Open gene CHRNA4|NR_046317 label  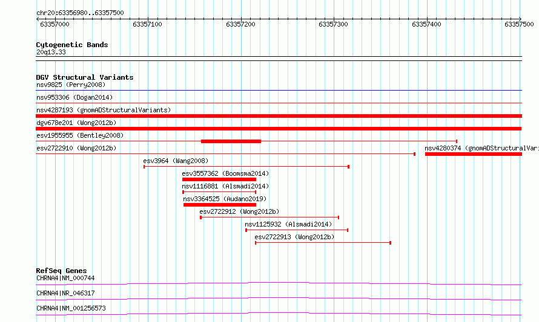65,293
